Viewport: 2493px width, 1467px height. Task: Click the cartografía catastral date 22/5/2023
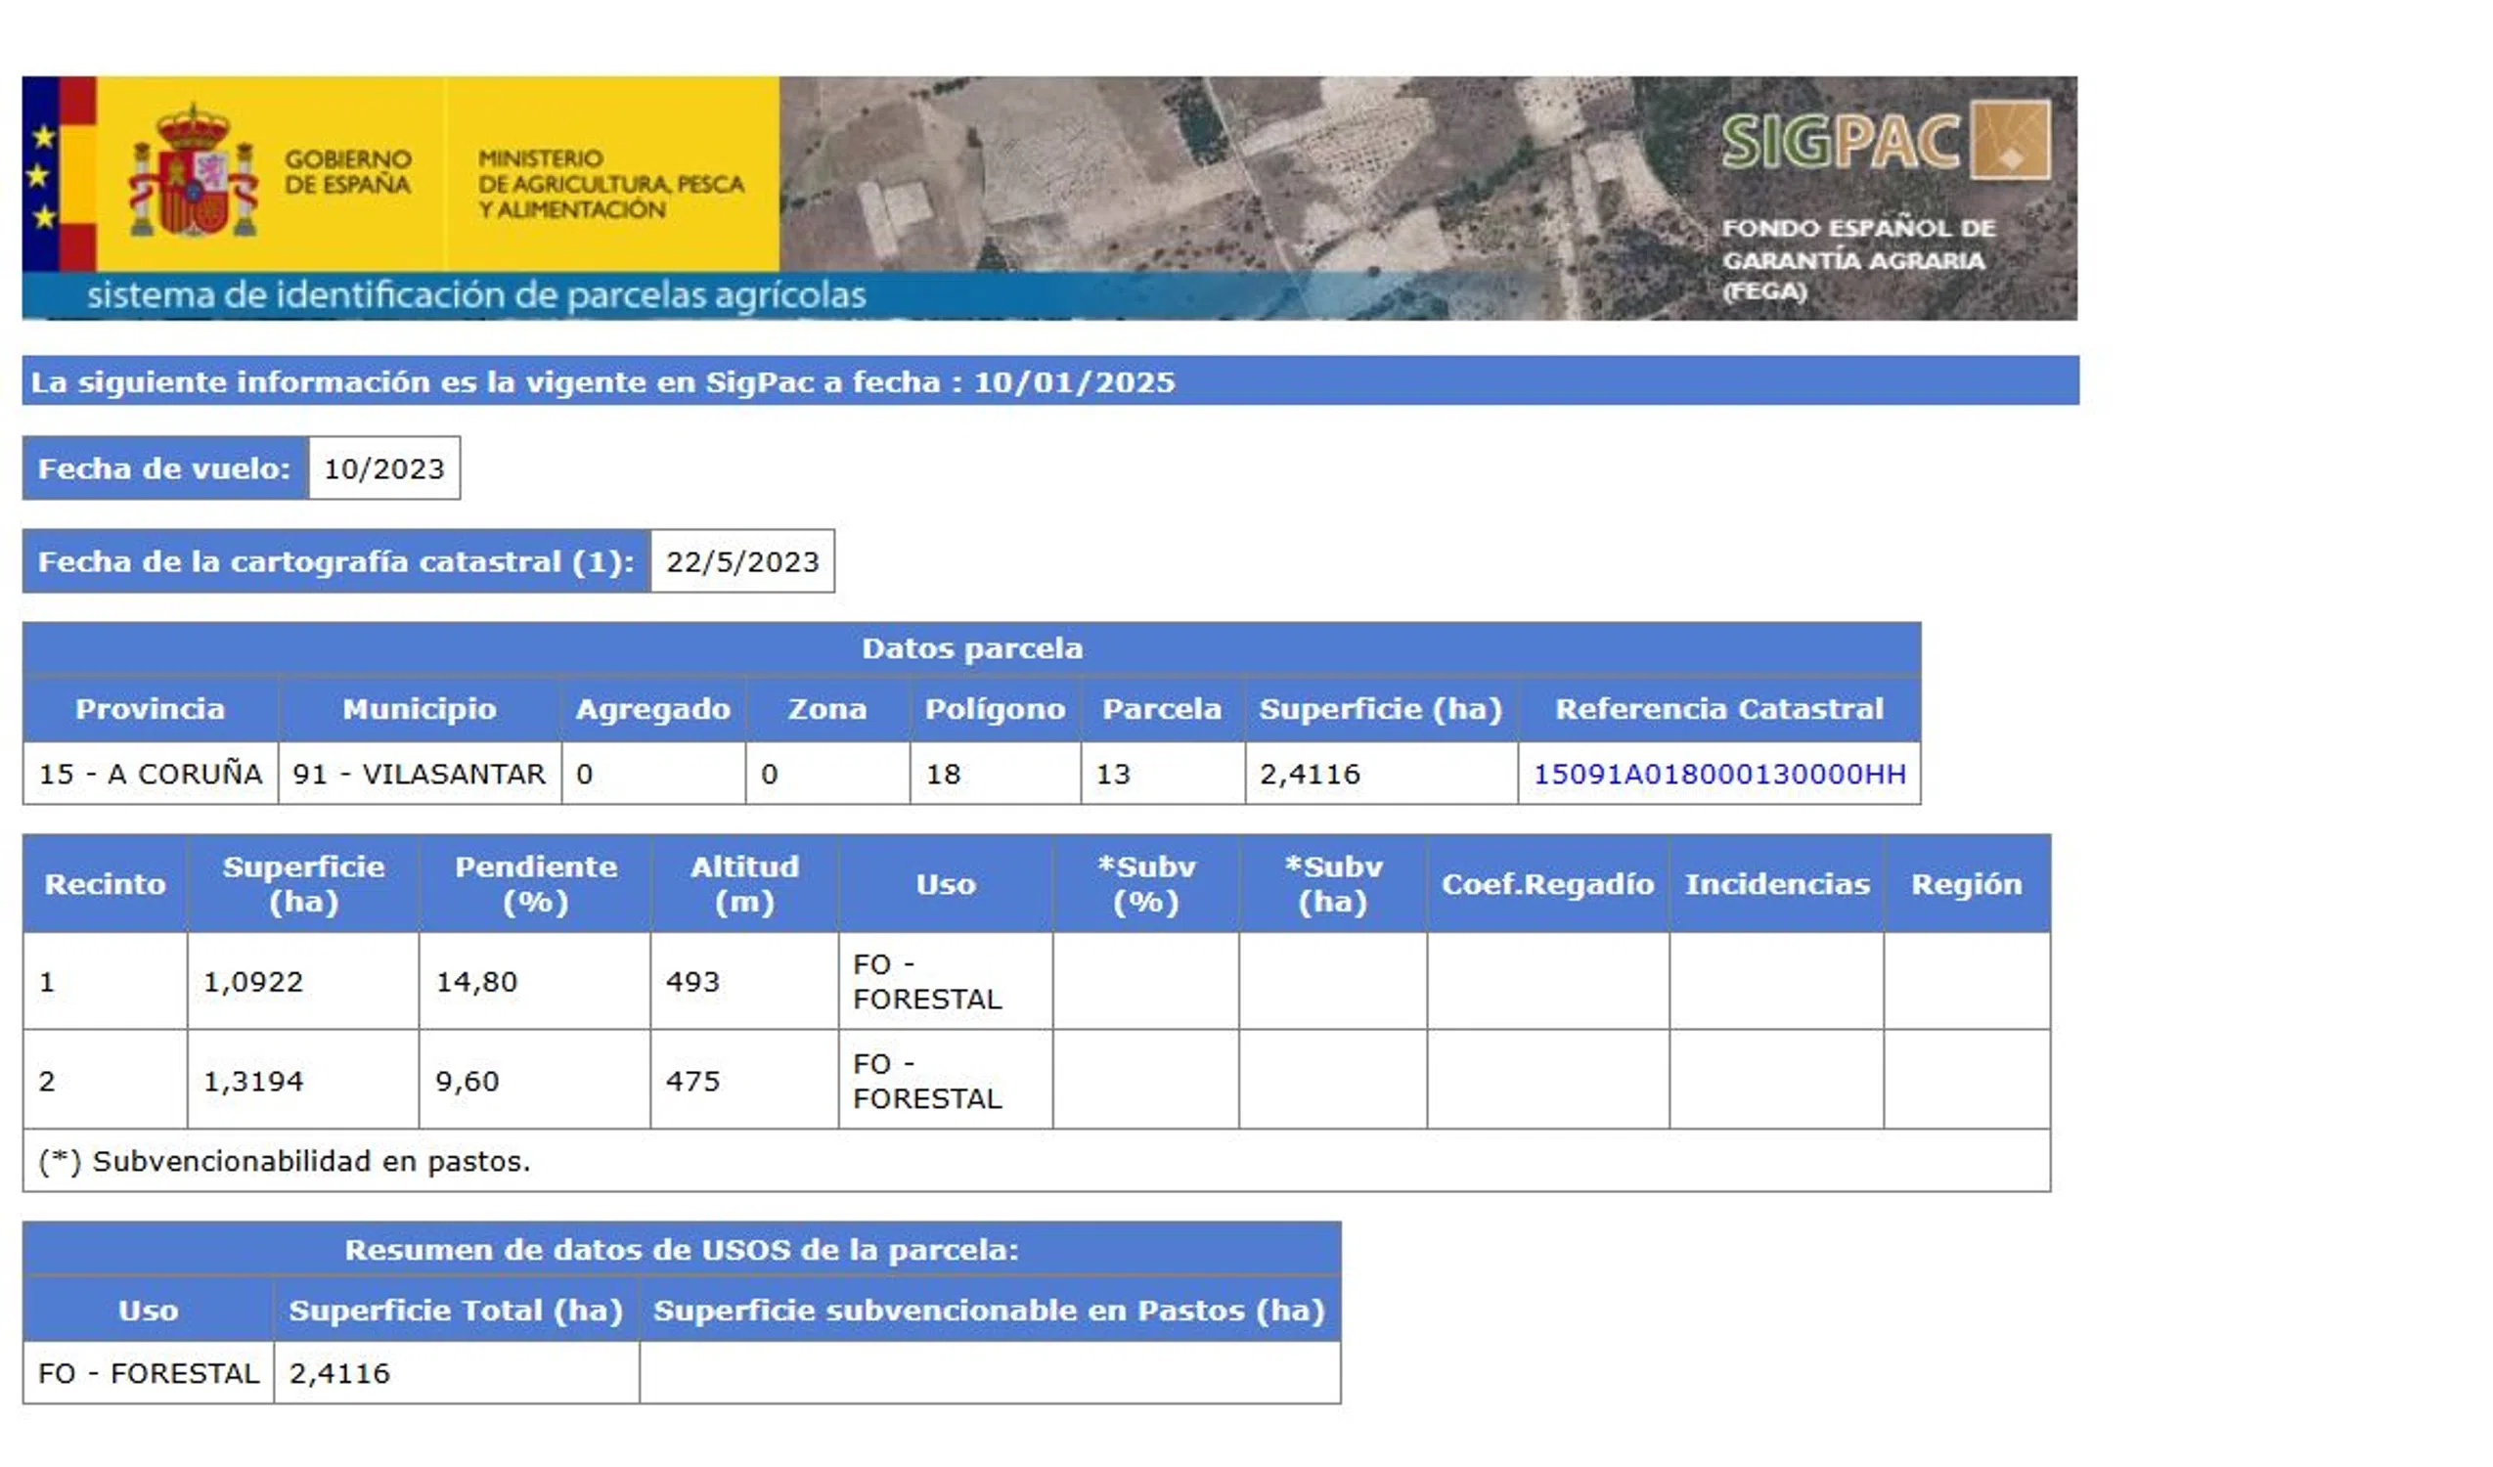(742, 562)
